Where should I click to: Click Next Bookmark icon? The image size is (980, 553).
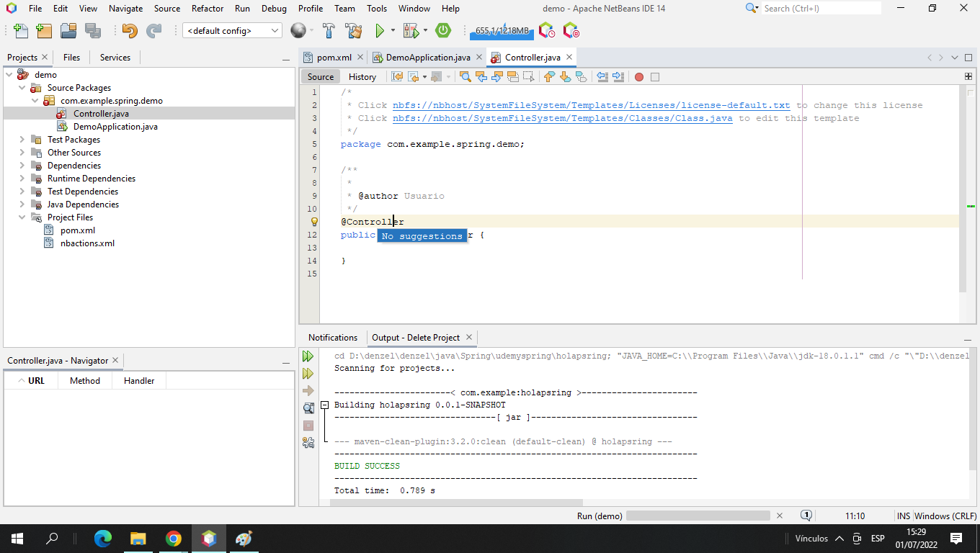[566, 77]
